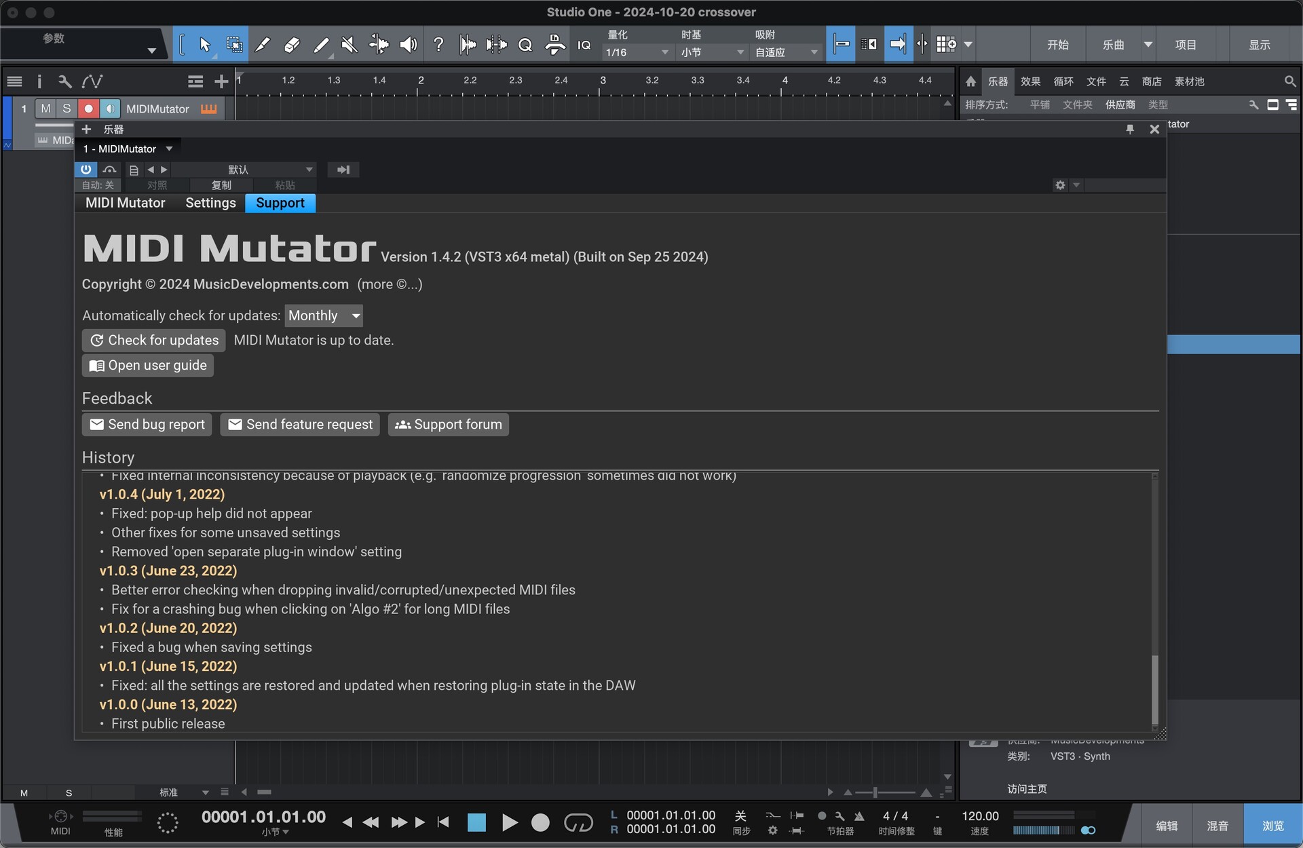Click Check for updates button
Screen dimensions: 1303x848
[x=154, y=340]
